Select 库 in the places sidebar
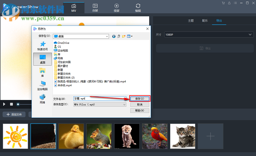Viewport: 256px width, 156px height. pyautogui.click(x=43, y=72)
